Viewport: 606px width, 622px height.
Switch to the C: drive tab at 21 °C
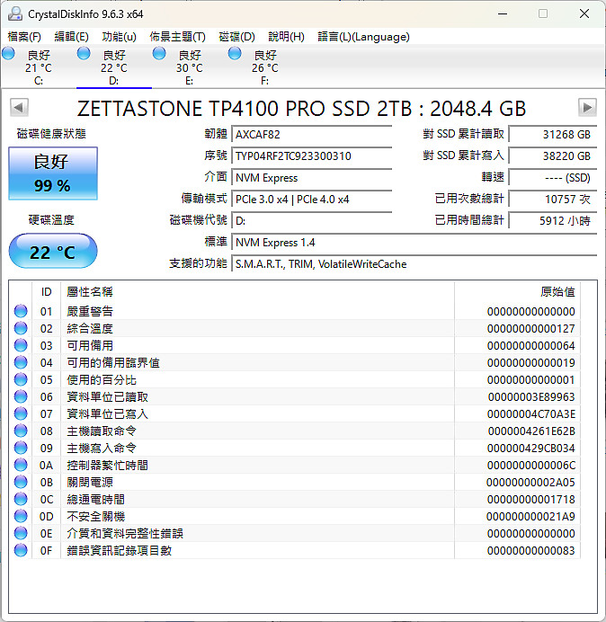(x=39, y=67)
